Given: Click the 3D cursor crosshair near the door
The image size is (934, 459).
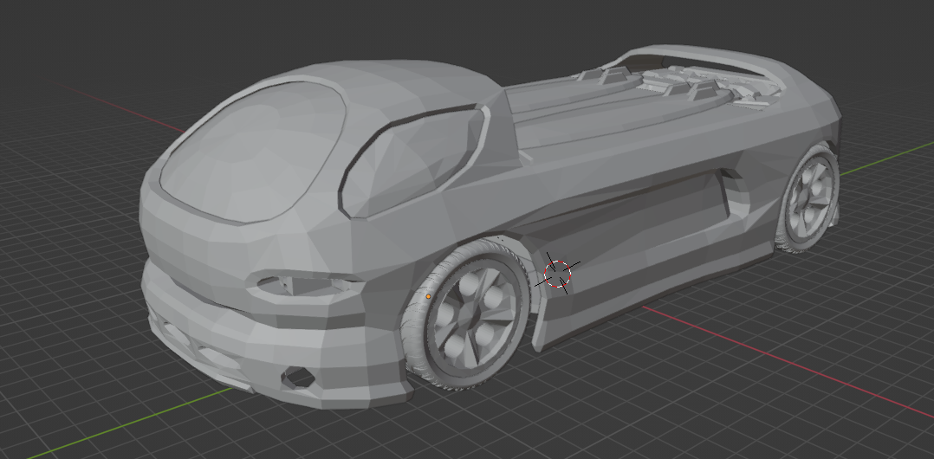Looking at the screenshot, I should coord(558,274).
